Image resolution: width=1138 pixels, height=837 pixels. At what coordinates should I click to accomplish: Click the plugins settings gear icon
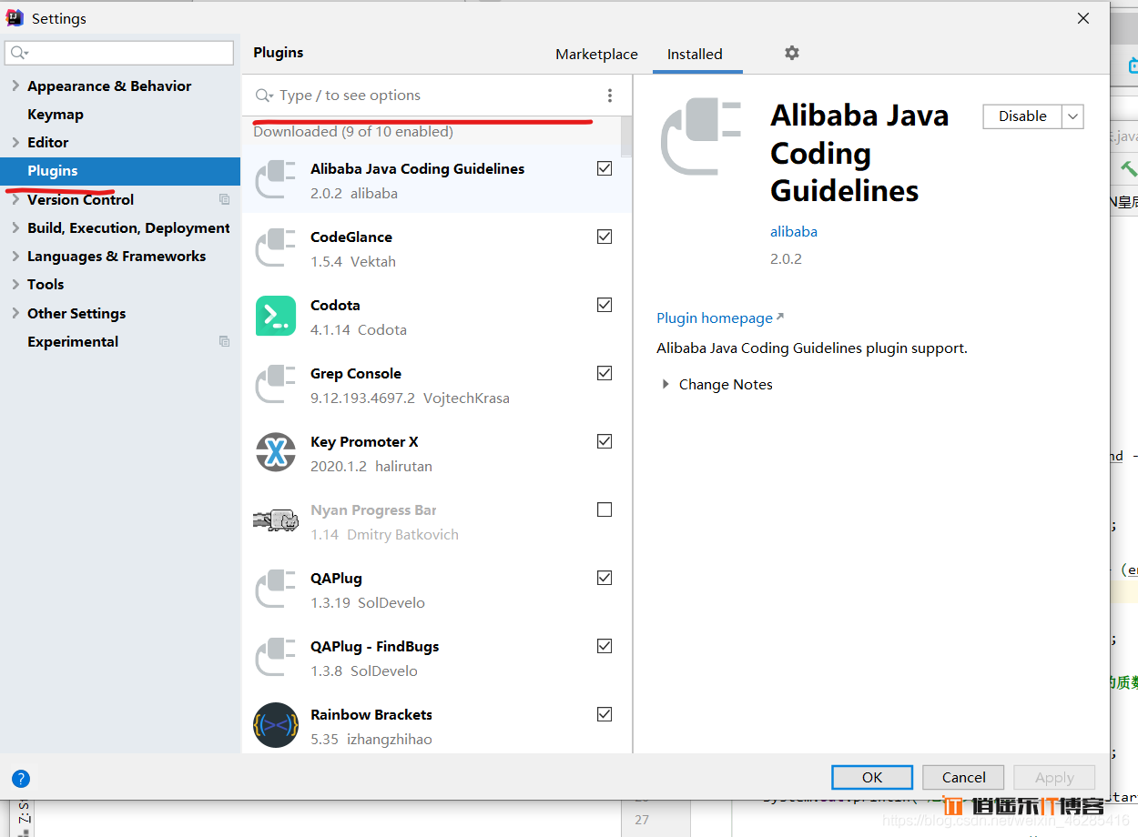tap(792, 54)
